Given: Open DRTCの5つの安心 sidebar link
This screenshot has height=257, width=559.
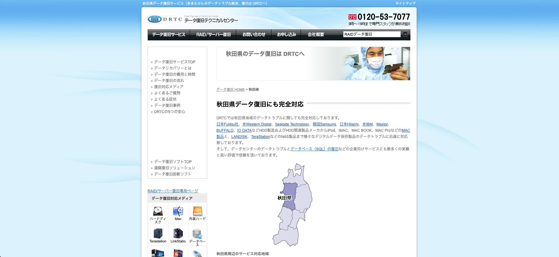Looking at the screenshot, I should pyautogui.click(x=170, y=112).
